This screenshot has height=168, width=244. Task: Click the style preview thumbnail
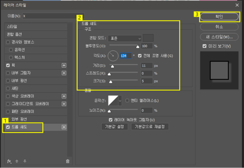click(x=219, y=71)
